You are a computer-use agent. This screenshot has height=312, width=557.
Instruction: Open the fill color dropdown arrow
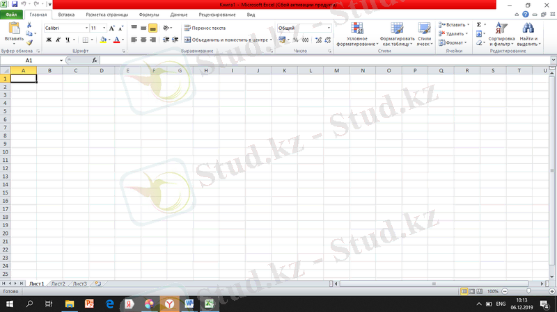[109, 40]
